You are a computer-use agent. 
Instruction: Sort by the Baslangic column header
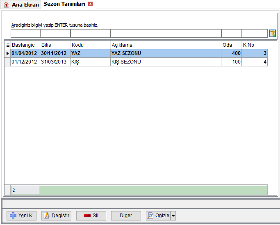point(25,45)
